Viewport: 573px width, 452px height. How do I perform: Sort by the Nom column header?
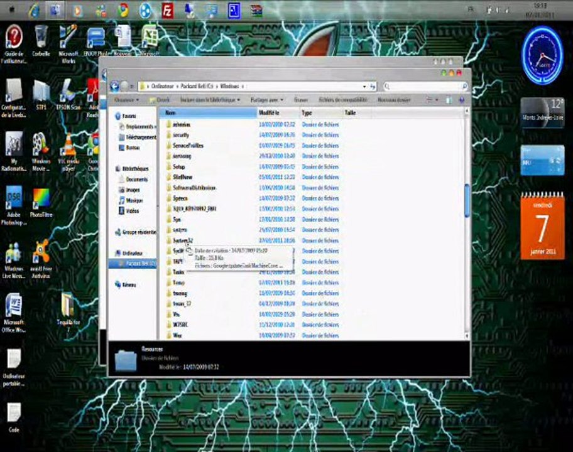pyautogui.click(x=208, y=113)
